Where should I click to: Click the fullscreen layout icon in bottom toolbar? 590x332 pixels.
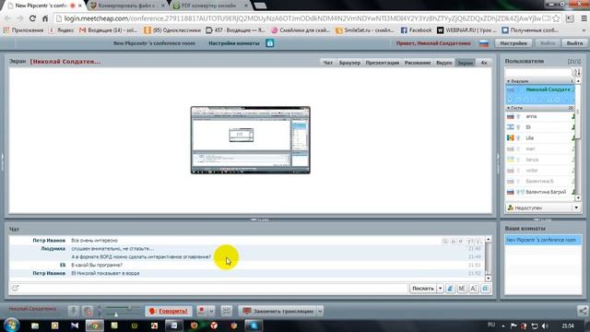click(226, 311)
